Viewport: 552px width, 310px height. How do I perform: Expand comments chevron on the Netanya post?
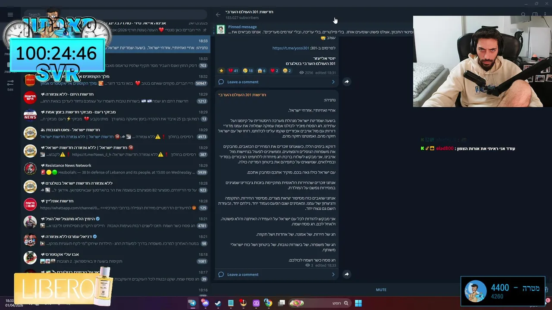[333, 274]
